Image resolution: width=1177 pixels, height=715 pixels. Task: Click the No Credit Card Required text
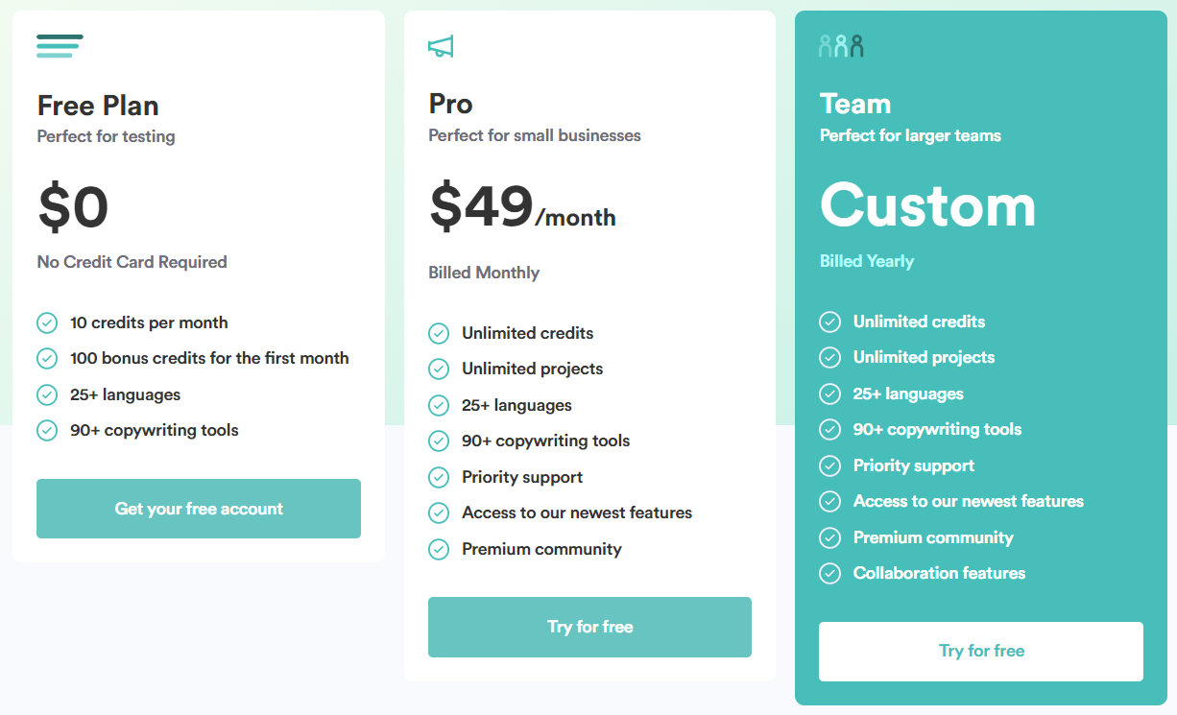132,262
